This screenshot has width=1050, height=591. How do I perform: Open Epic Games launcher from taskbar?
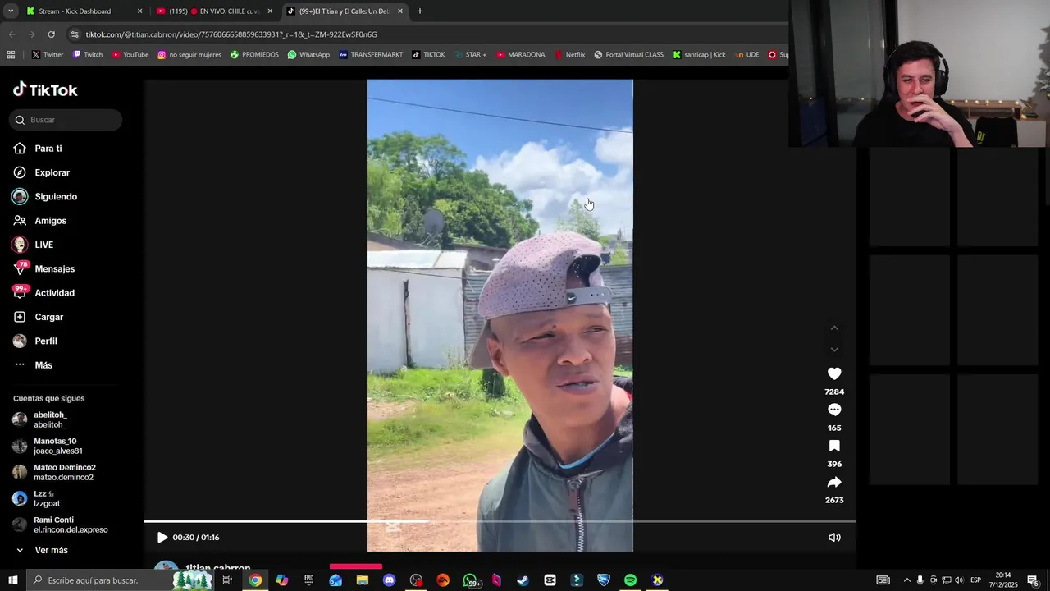pos(308,580)
